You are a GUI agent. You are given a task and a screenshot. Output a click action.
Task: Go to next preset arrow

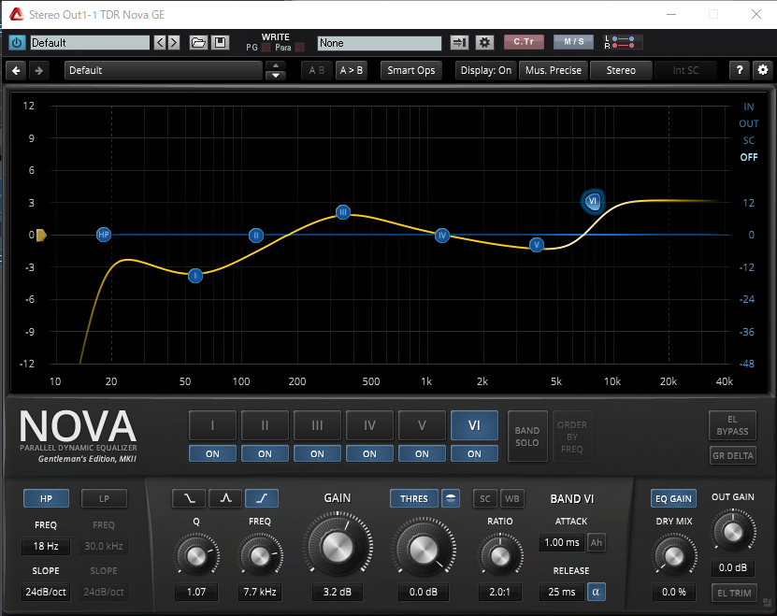click(173, 43)
